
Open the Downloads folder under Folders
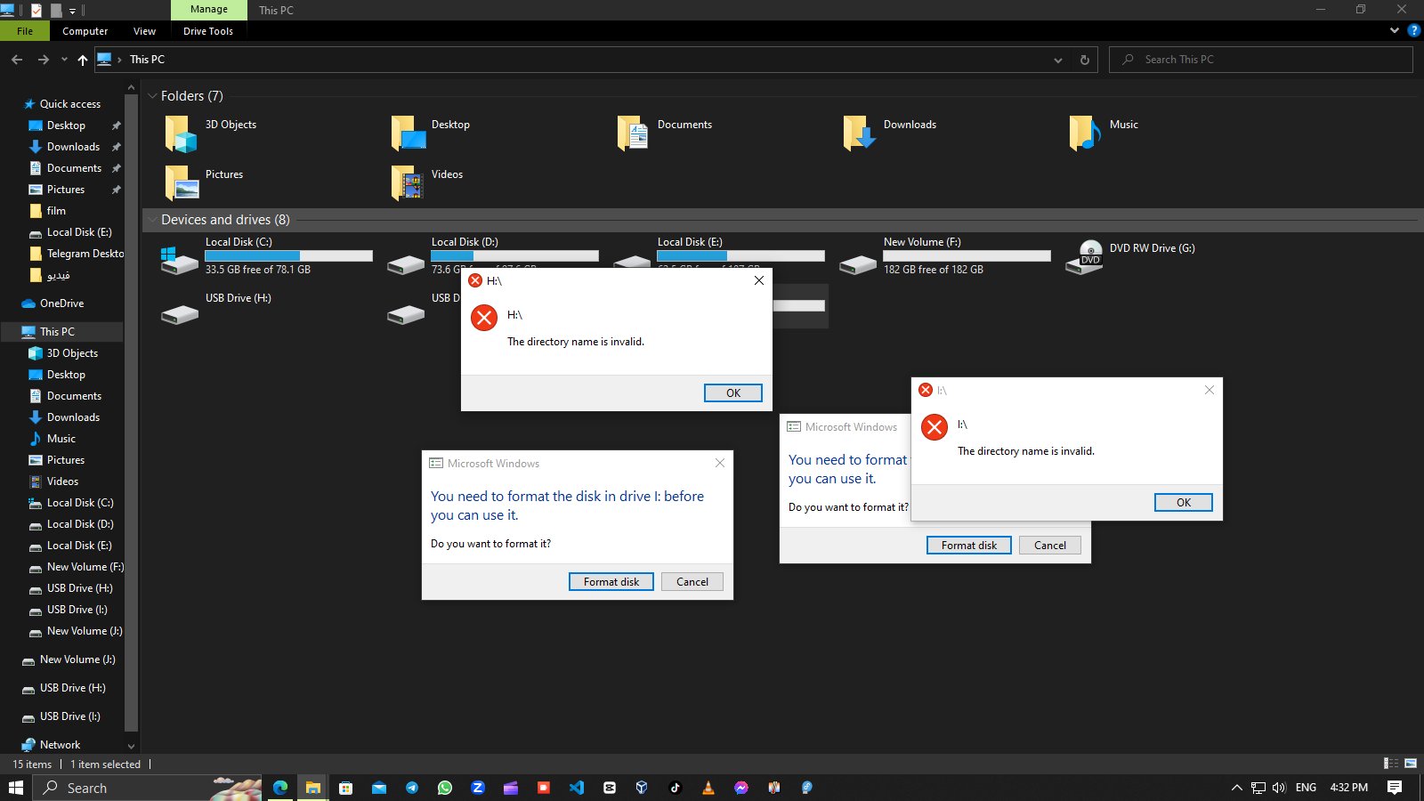909,125
